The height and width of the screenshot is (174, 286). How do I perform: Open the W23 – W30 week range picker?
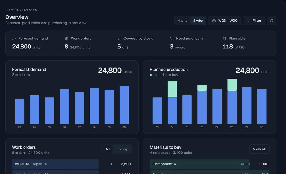pyautogui.click(x=224, y=21)
